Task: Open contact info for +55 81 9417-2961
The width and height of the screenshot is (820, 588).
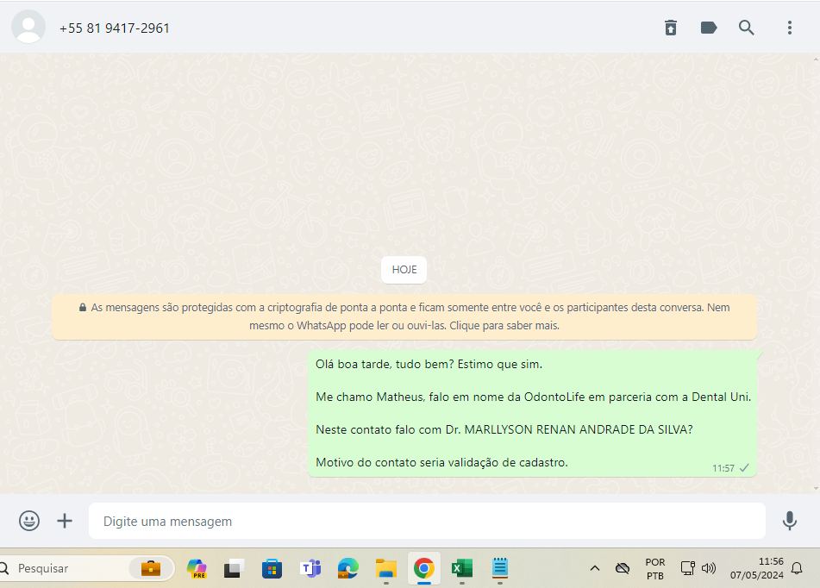Action: coord(115,28)
